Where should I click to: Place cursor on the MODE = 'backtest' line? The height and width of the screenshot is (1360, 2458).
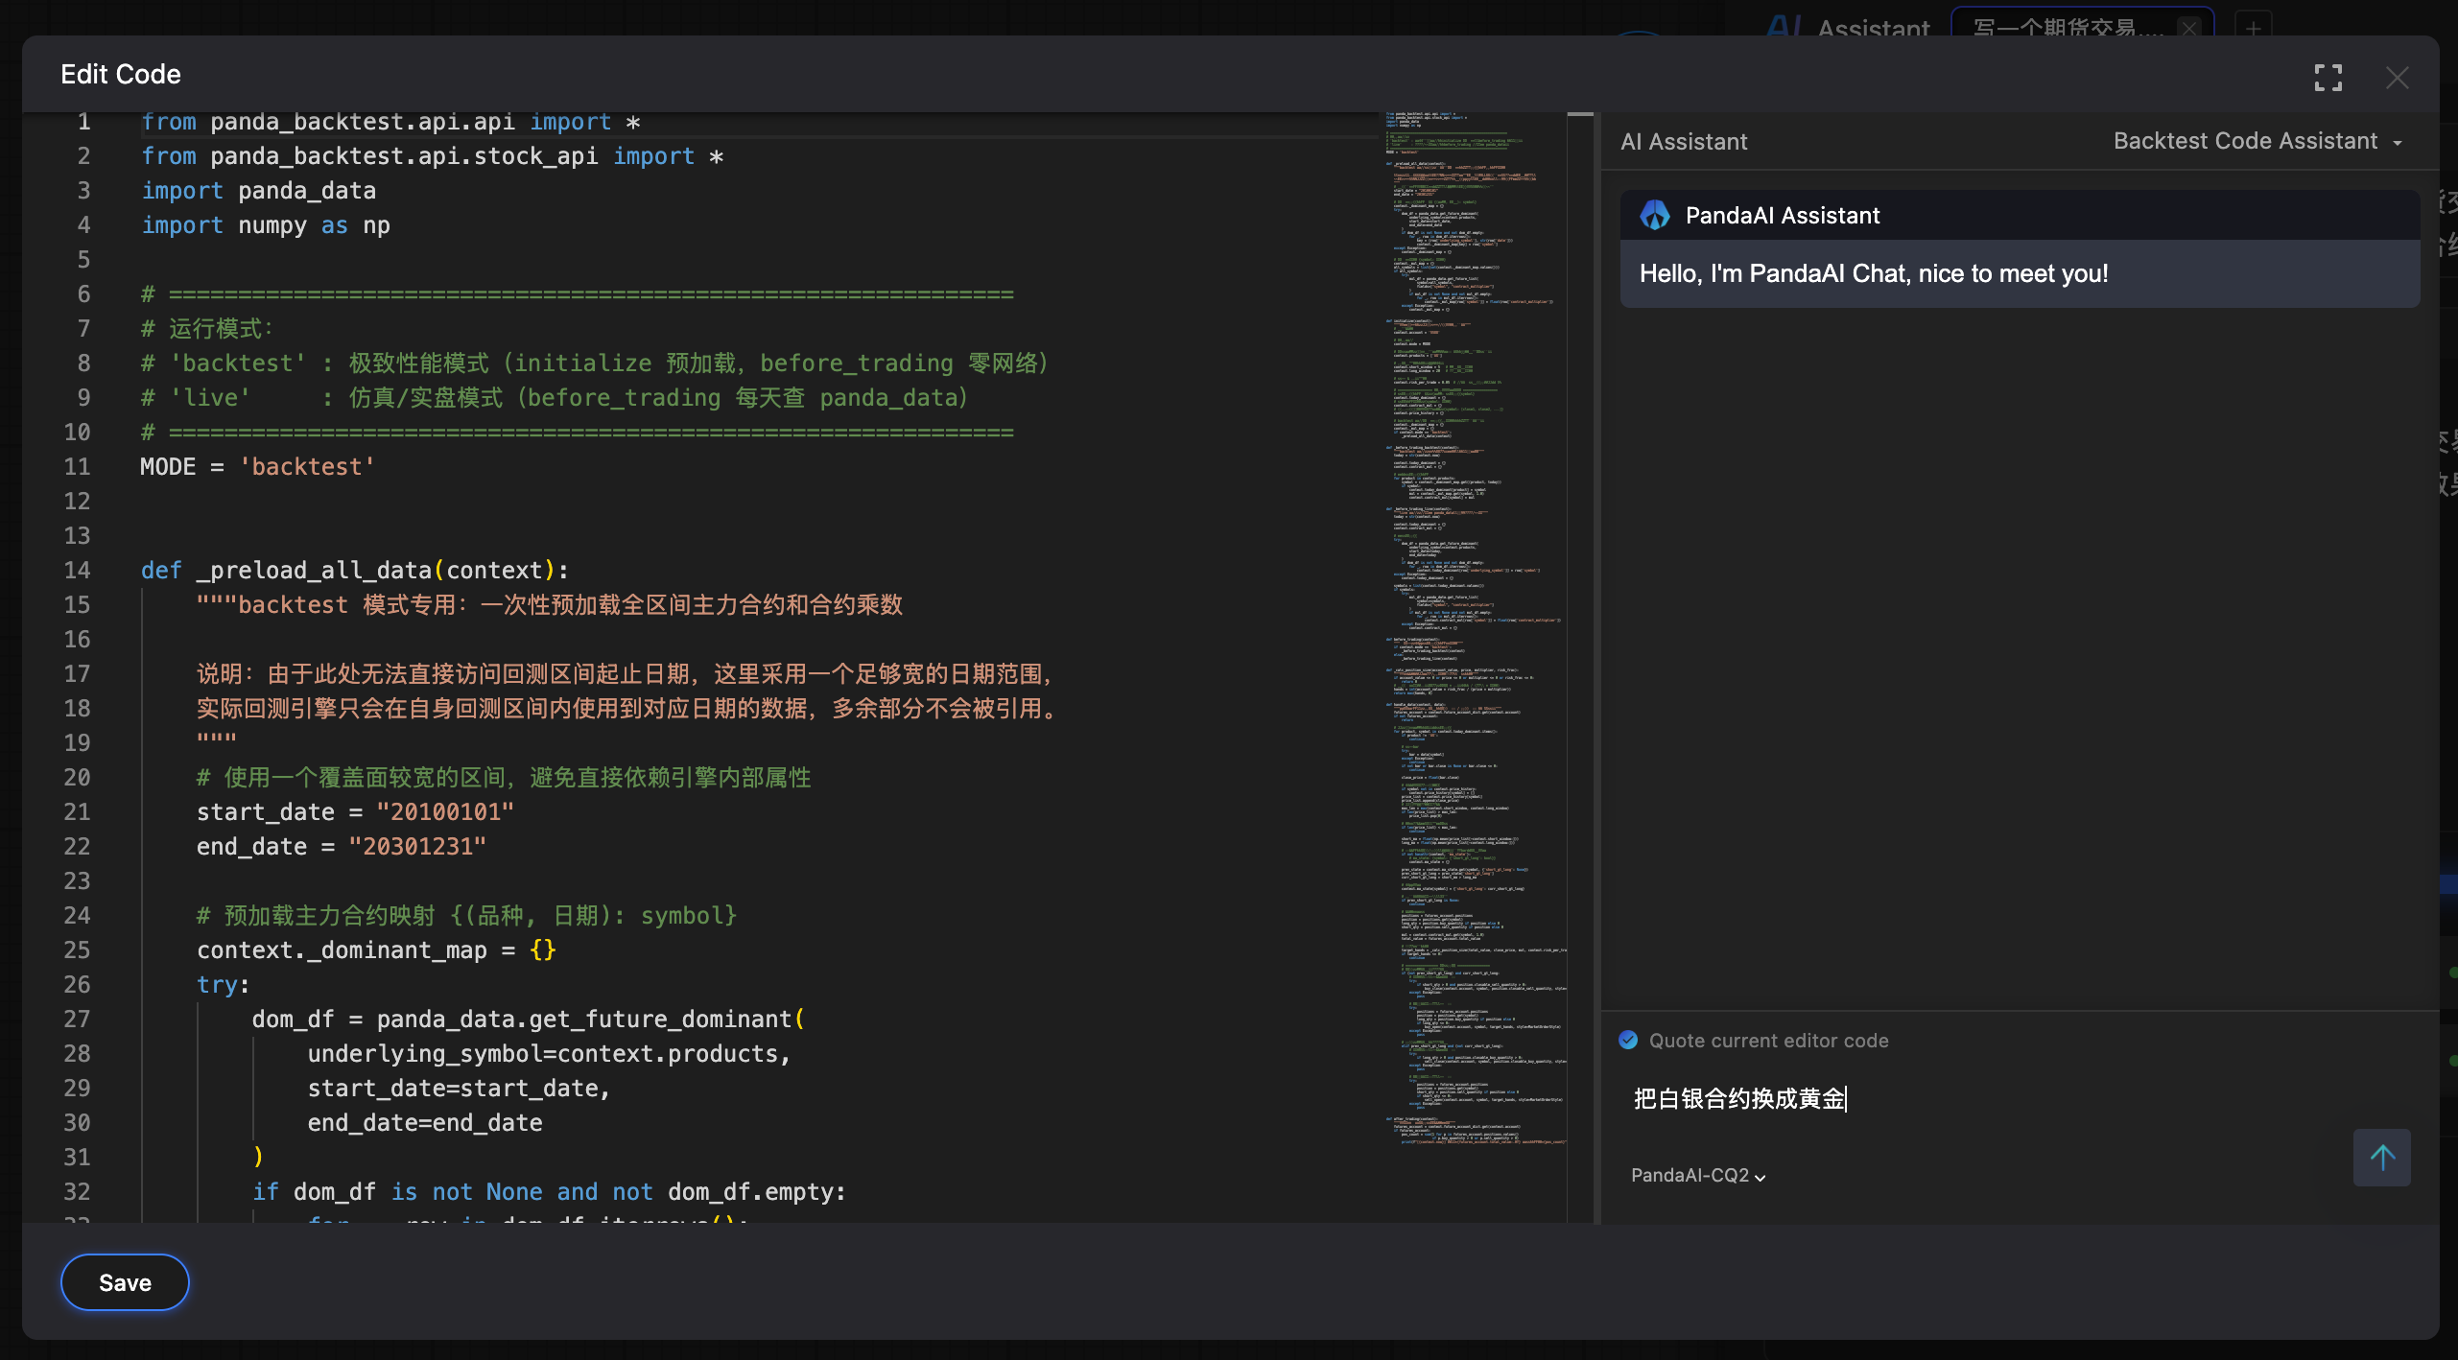coord(257,467)
